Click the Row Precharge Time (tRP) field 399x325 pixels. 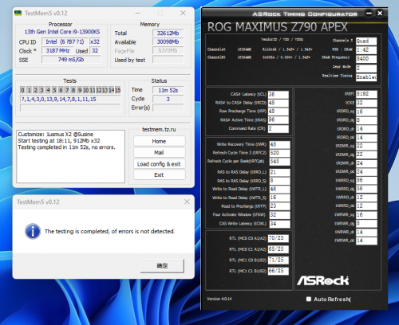coord(278,112)
